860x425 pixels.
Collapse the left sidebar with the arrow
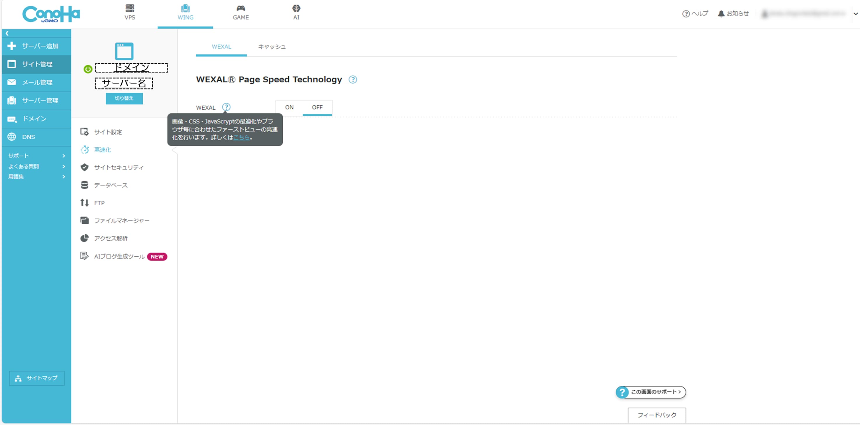7,33
